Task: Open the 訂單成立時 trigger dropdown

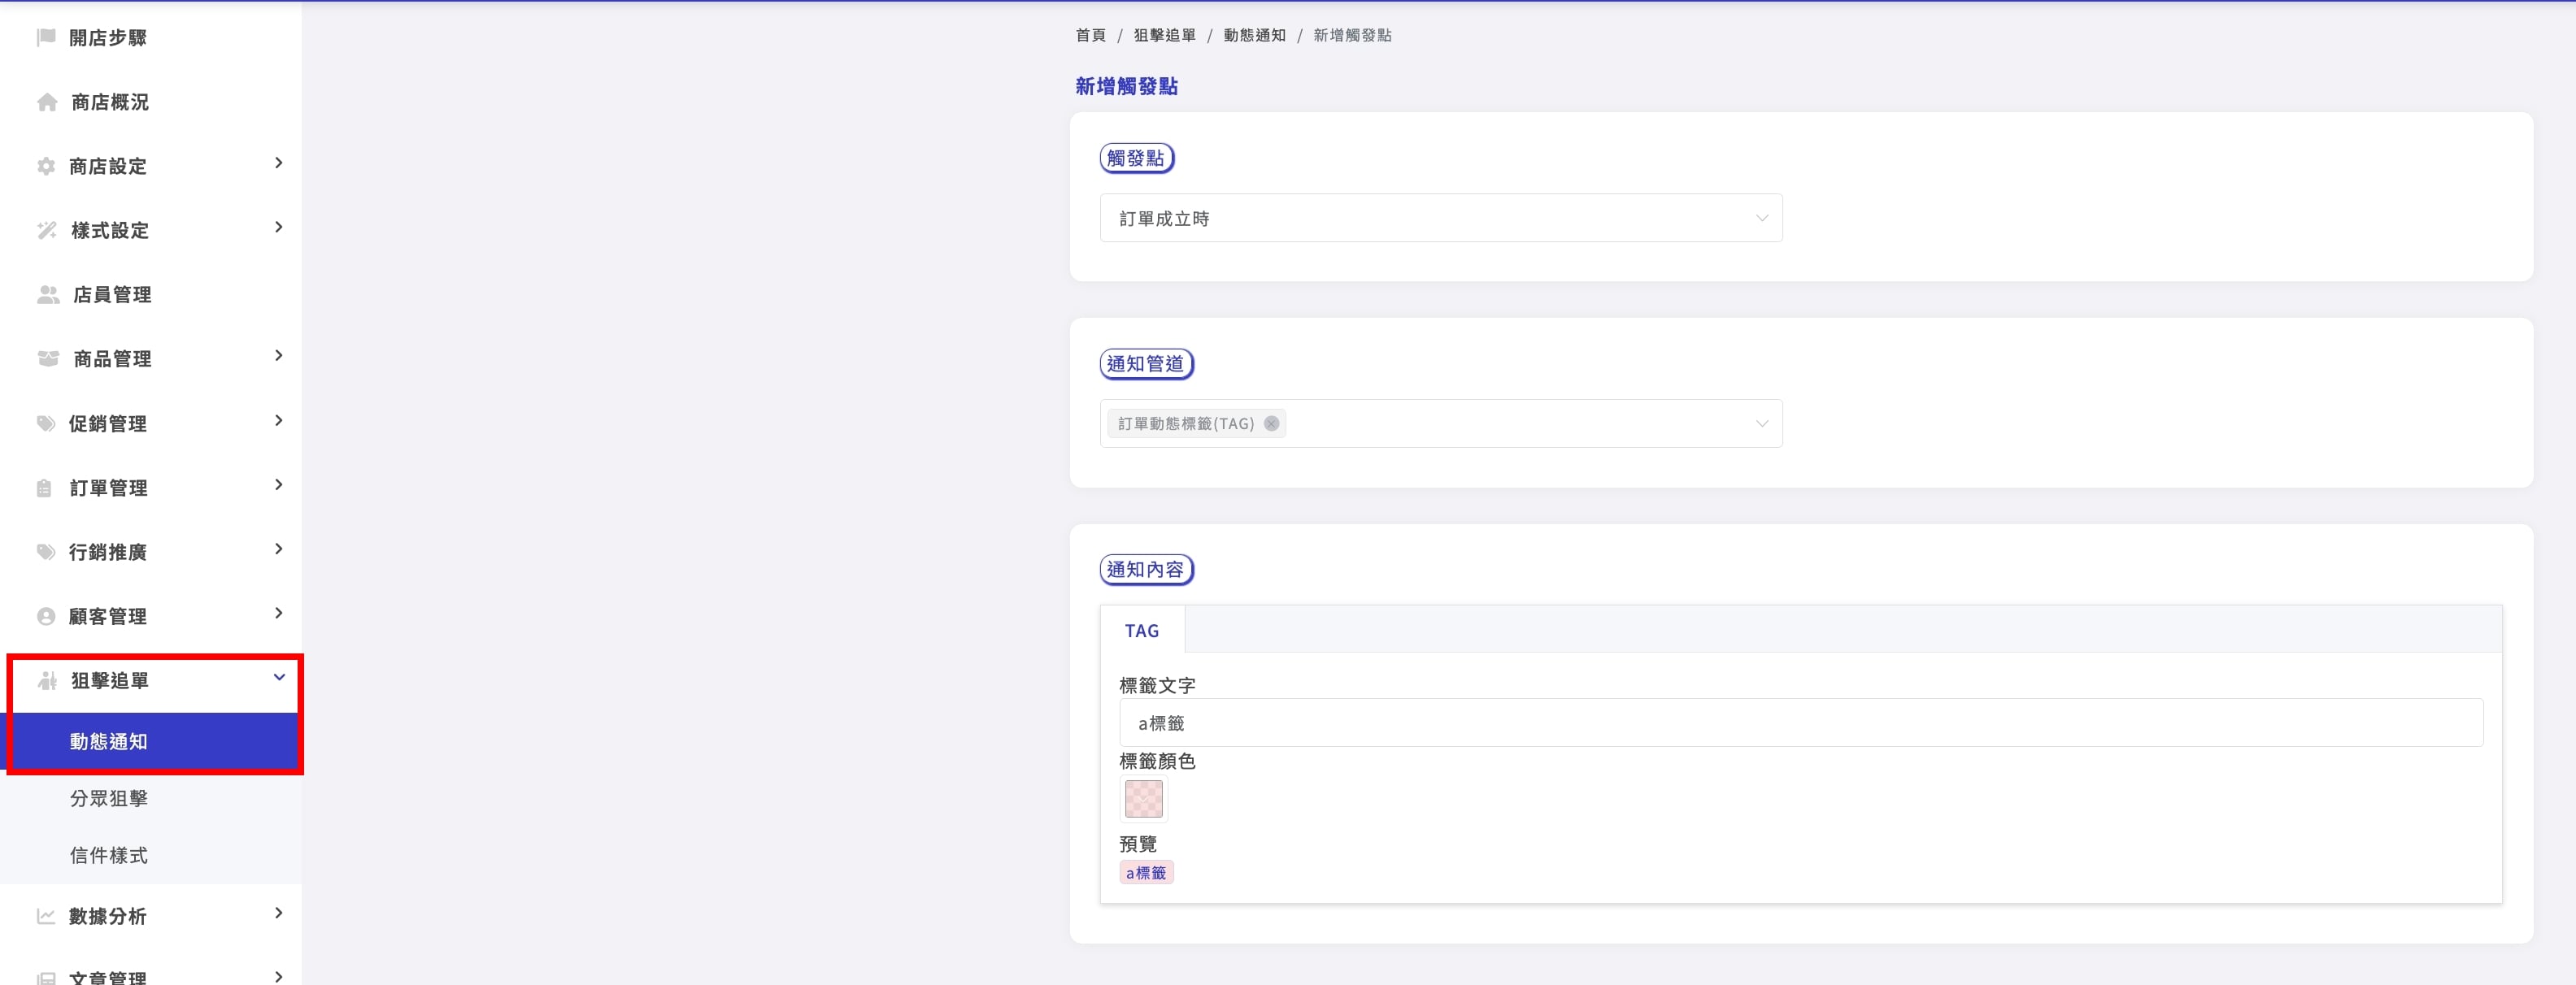Action: pyautogui.click(x=1441, y=218)
